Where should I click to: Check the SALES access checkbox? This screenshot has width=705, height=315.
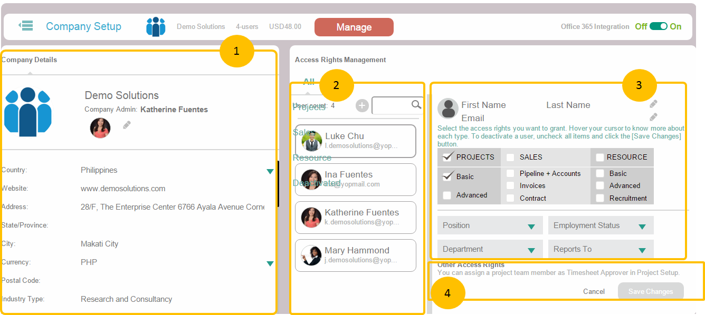510,157
